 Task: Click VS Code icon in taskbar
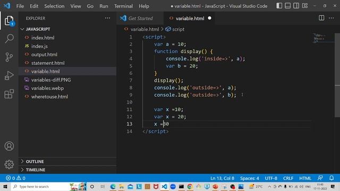pyautogui.click(x=164, y=186)
